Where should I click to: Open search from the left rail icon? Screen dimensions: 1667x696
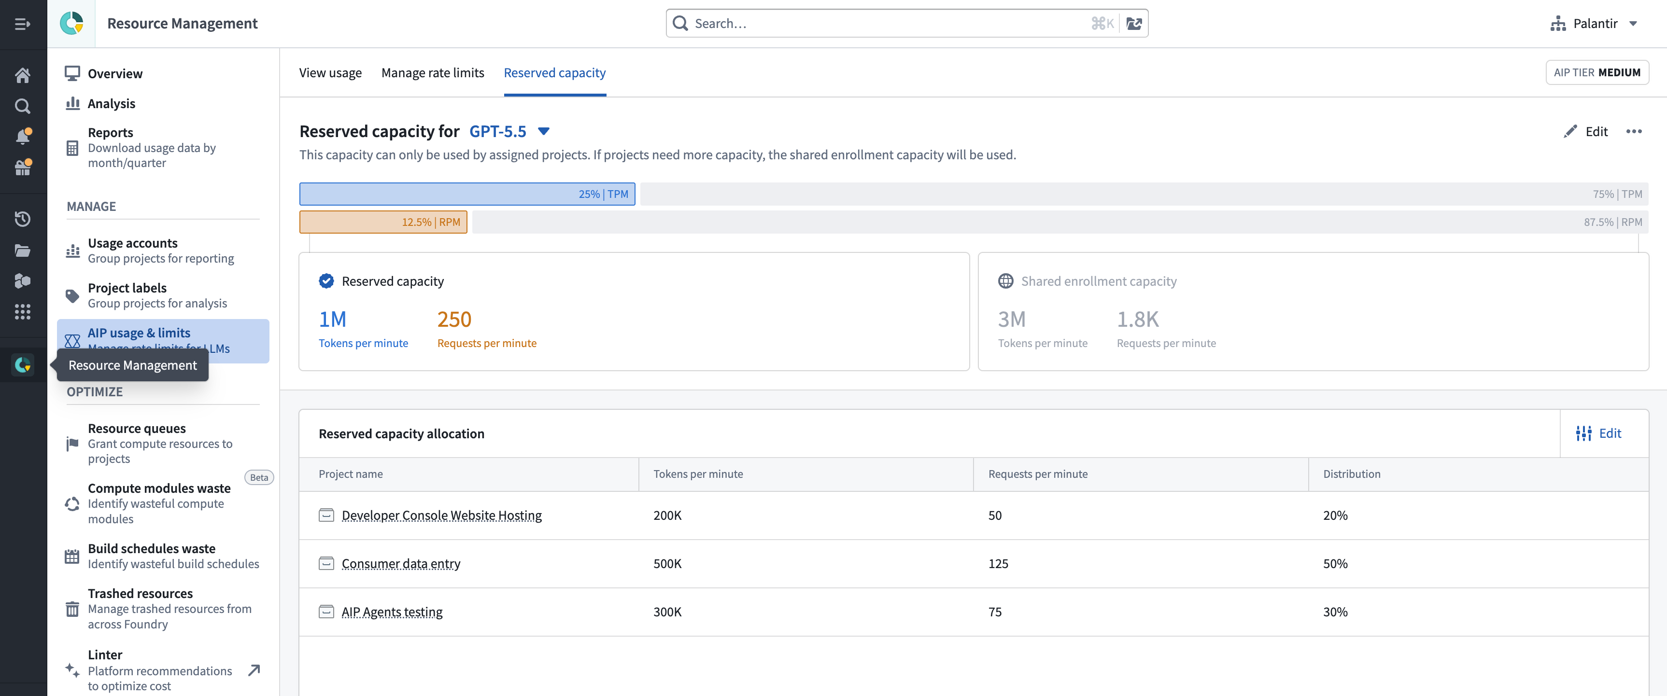coord(23,106)
